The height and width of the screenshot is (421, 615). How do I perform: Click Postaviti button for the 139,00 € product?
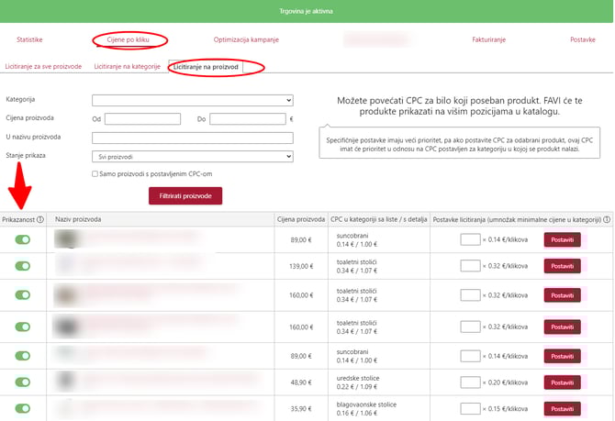(x=562, y=266)
